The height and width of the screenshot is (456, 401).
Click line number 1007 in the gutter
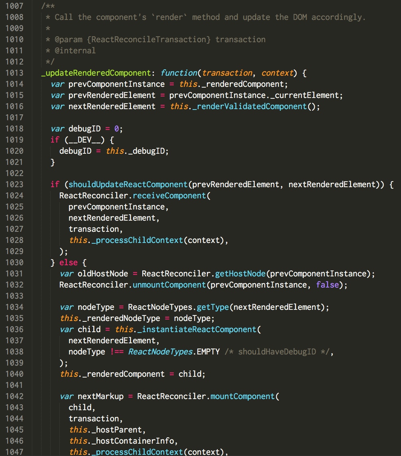(14, 6)
